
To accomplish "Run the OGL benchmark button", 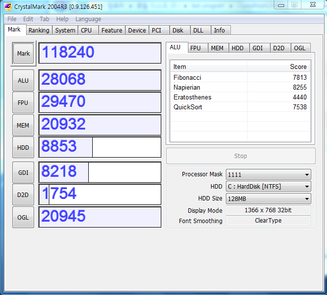I will click(23, 217).
